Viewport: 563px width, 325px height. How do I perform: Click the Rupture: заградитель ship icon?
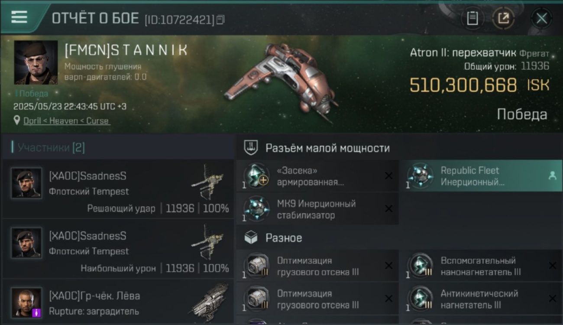210,302
